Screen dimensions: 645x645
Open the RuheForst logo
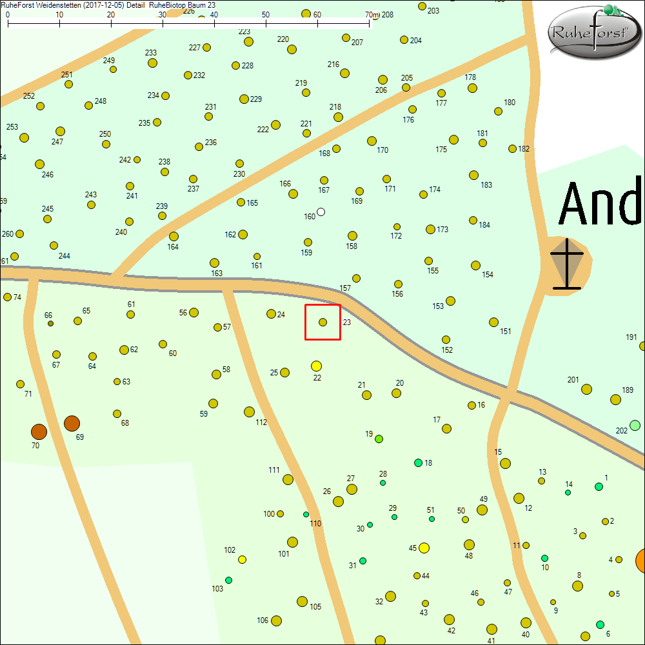[594, 32]
